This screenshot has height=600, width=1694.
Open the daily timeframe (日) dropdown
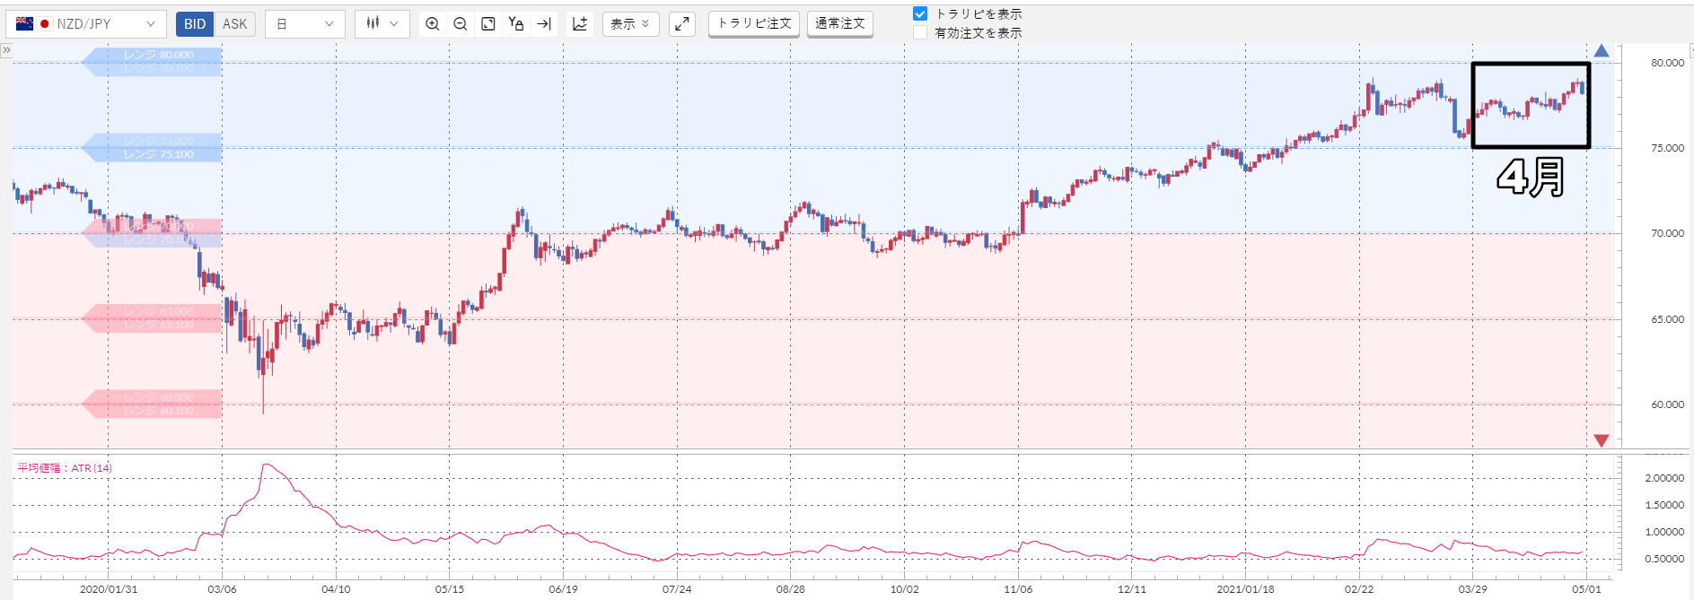tap(305, 24)
